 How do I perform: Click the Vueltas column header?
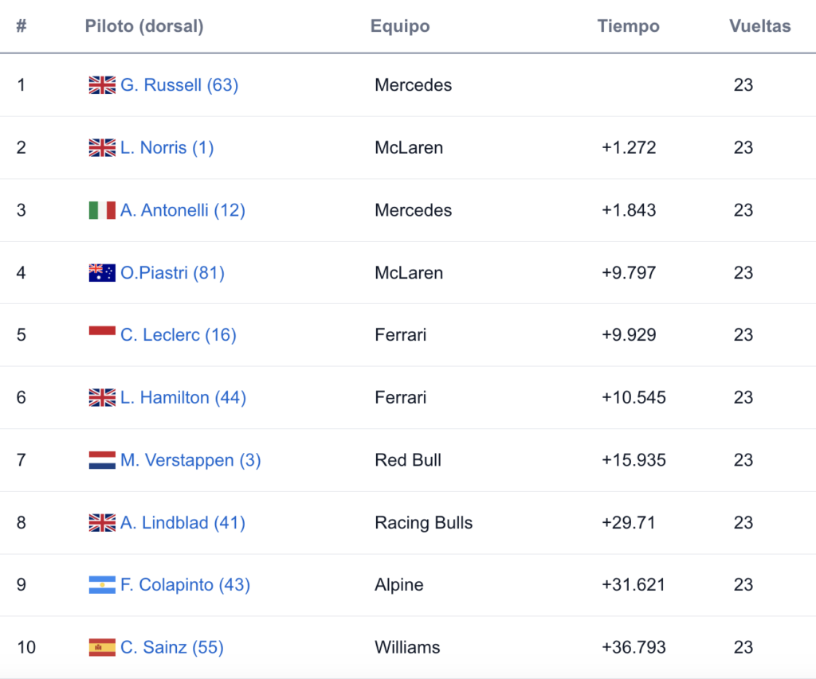[759, 26]
